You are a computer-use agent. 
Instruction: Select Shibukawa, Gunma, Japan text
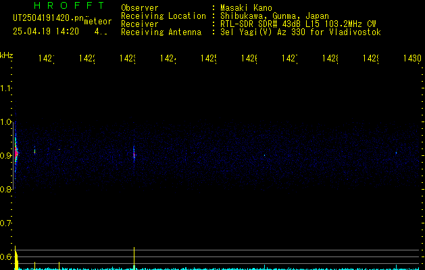coord(274,16)
